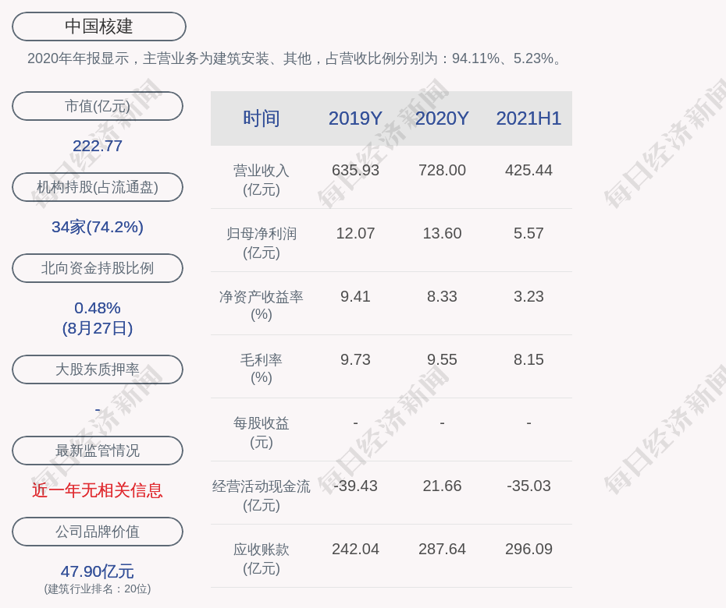The image size is (726, 608).
Task: Click the 公司品牌价值 label pill
Action: (x=98, y=532)
